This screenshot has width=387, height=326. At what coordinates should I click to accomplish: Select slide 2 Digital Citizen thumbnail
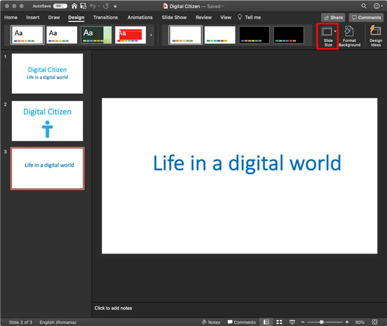click(47, 121)
